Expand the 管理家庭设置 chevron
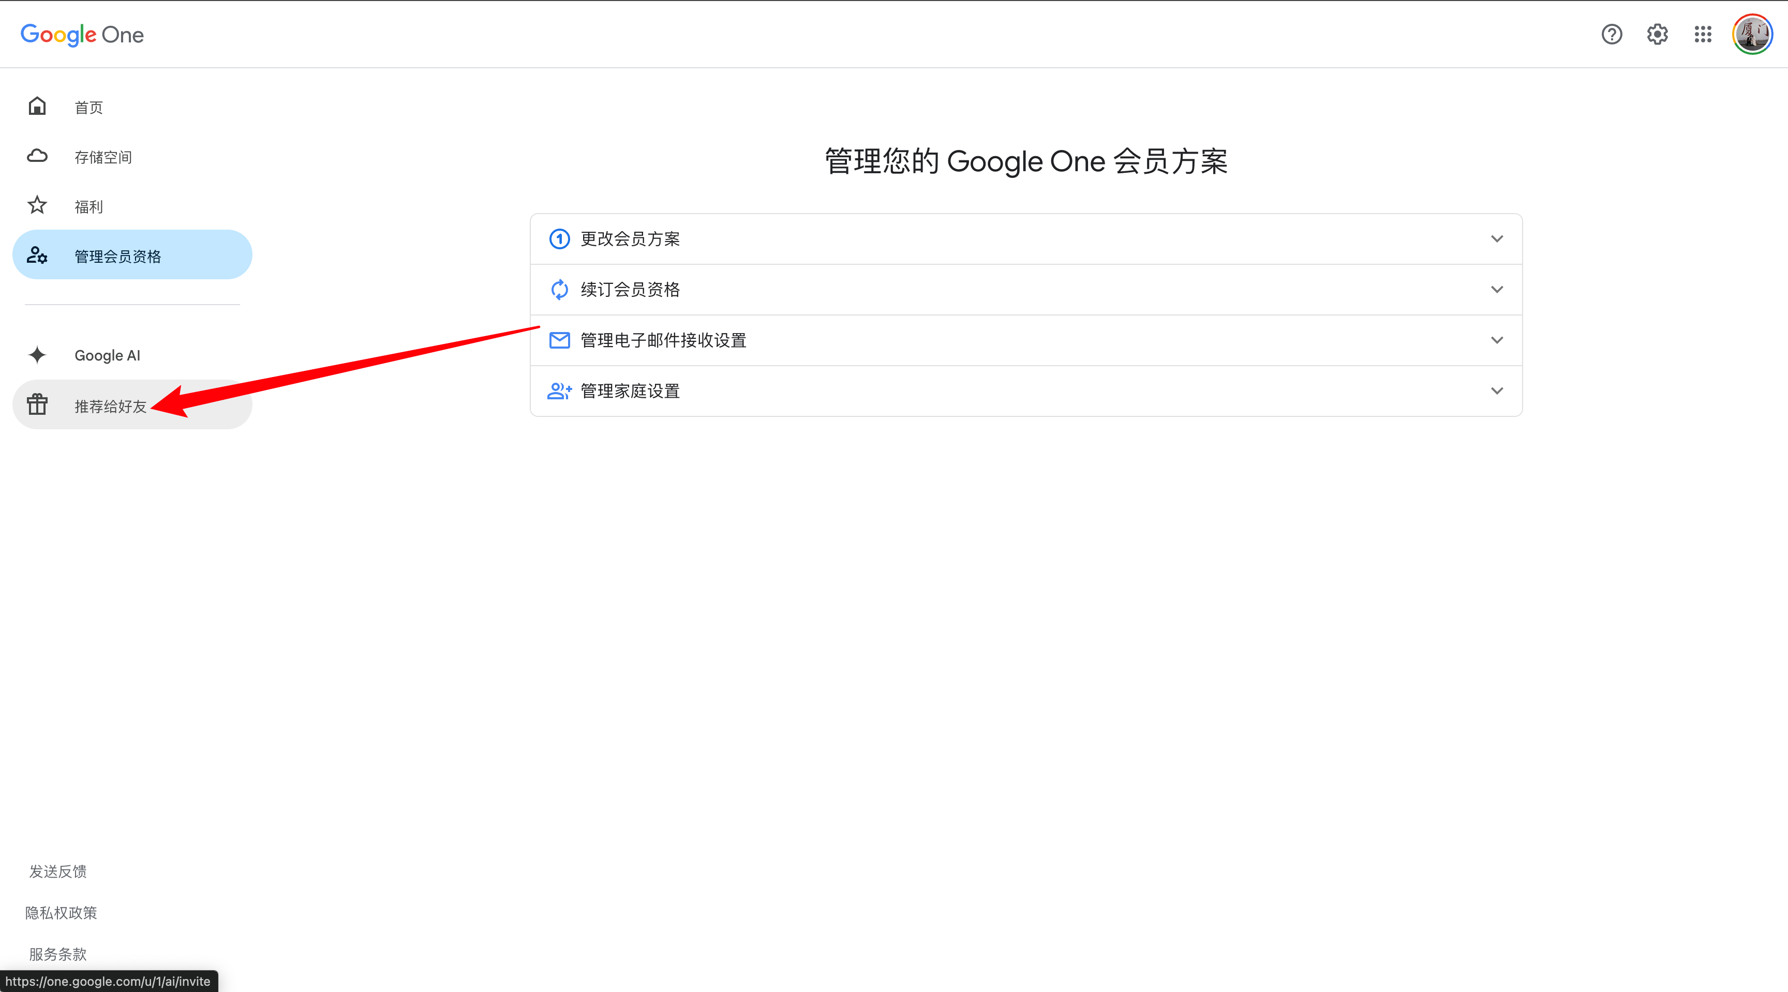 (x=1497, y=390)
